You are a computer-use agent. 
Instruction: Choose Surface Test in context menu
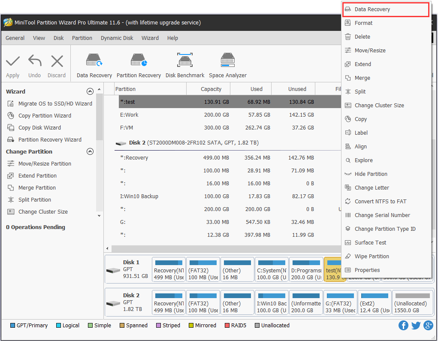tap(386, 242)
